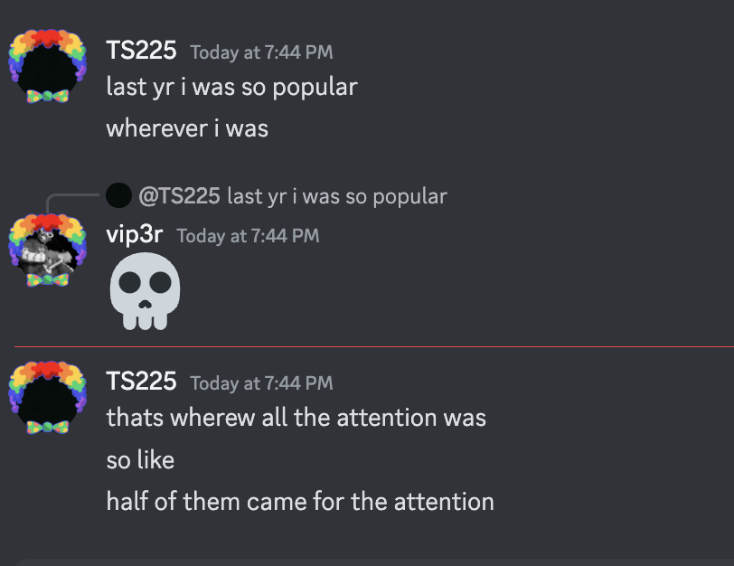The width and height of the screenshot is (734, 566).
Task: Click the message 'last yr i was so popular'
Action: coord(231,88)
